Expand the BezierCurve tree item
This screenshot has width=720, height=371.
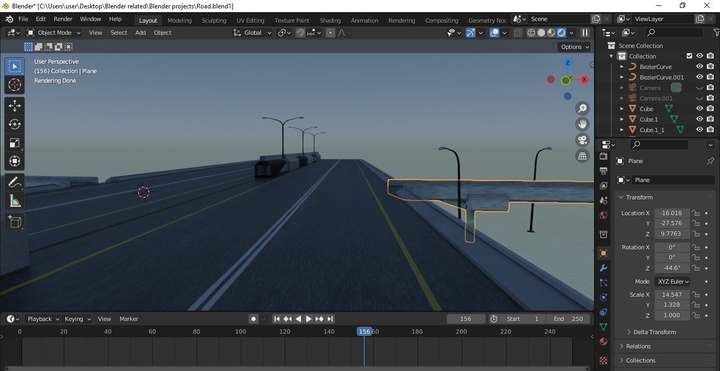pos(622,67)
